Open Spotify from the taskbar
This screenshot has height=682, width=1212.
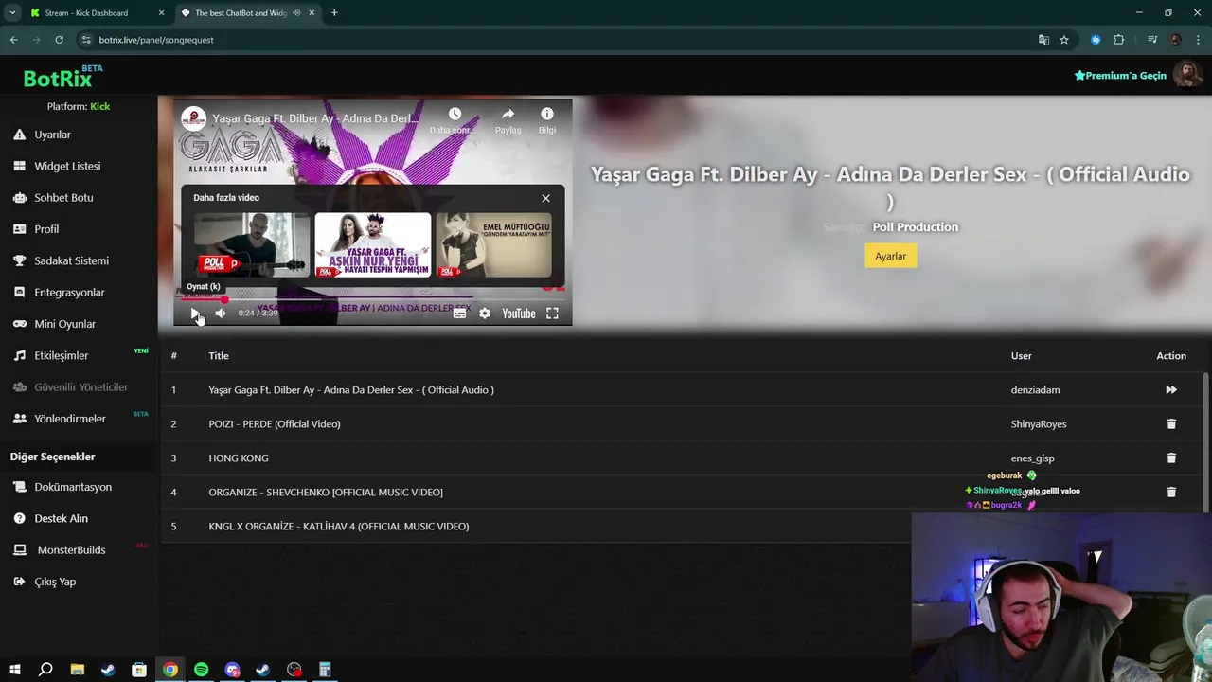(201, 670)
